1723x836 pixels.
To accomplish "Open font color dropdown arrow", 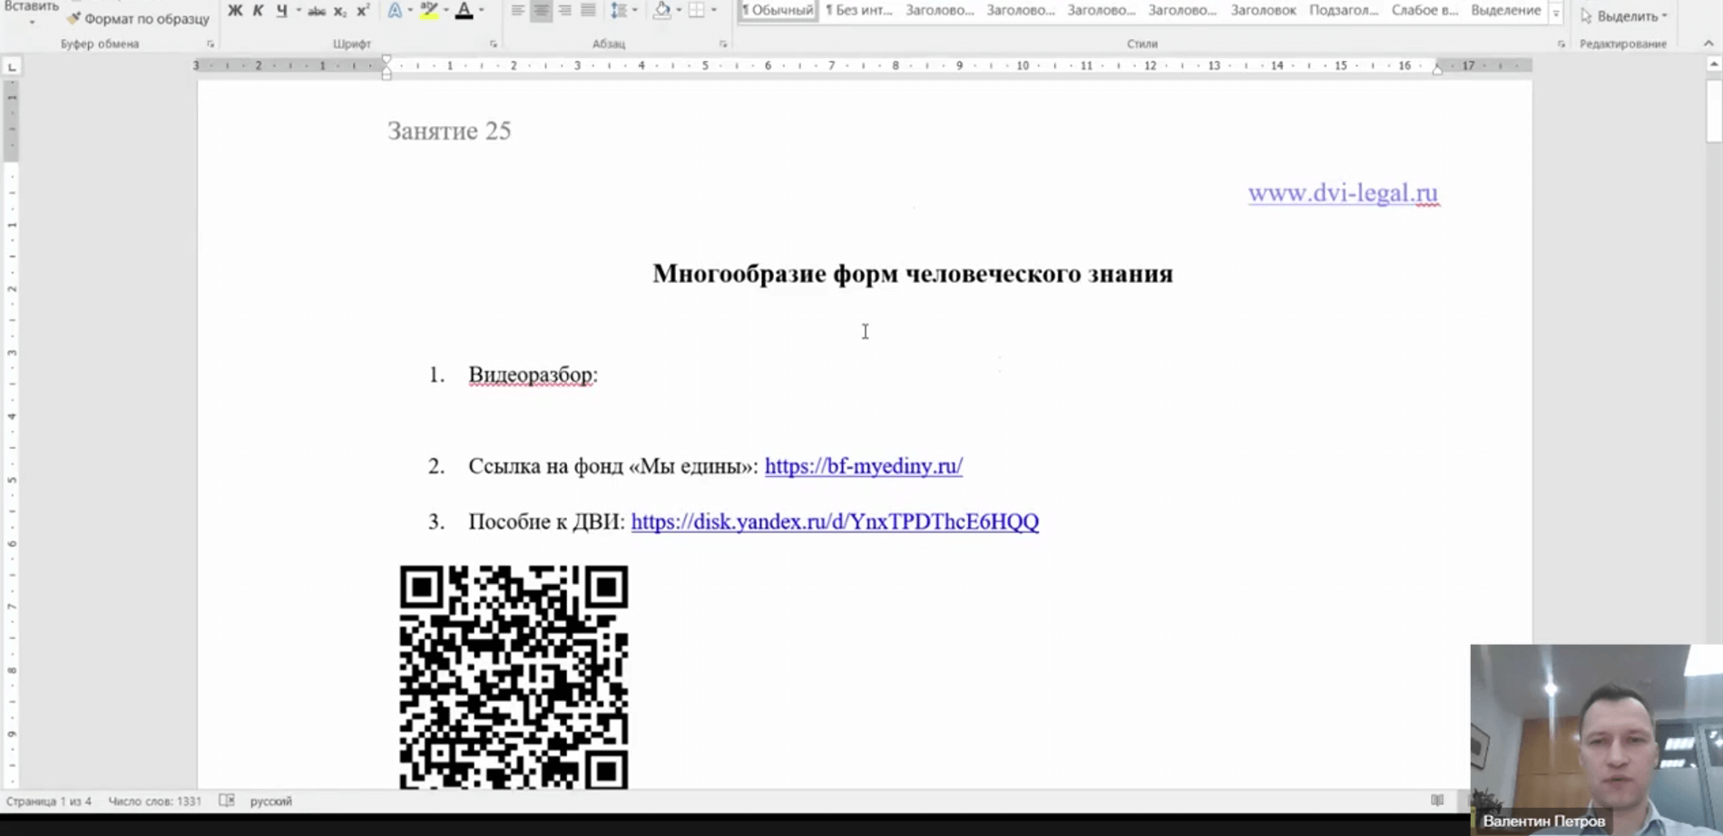I will 481,11.
